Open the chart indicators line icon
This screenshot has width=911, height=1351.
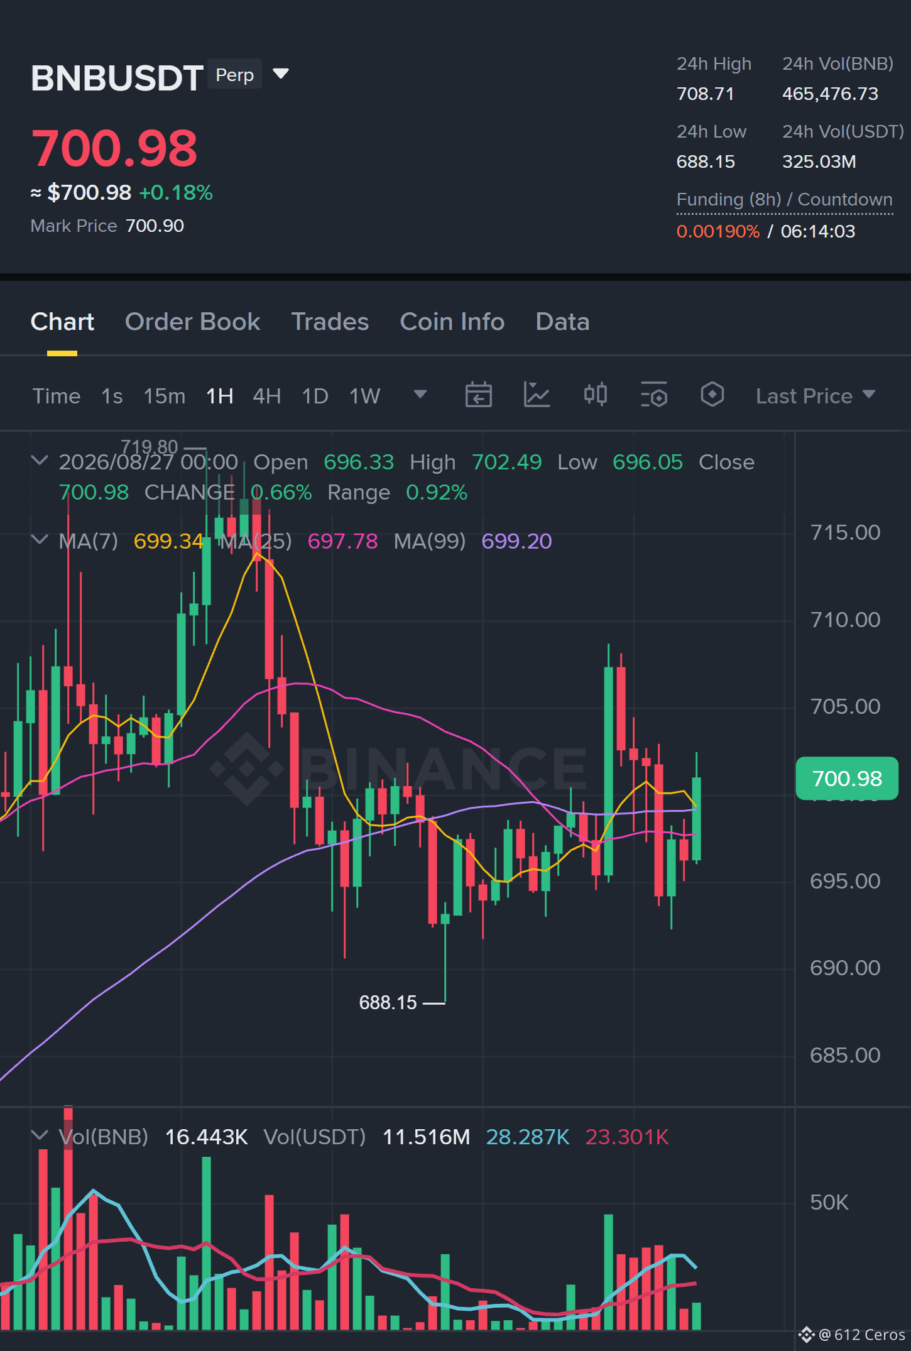pyautogui.click(x=537, y=395)
